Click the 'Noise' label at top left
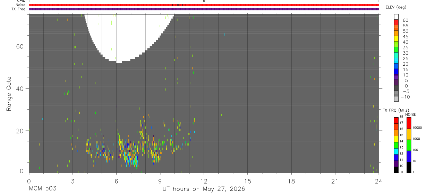Image resolution: width=426 pixels, height=196 pixels. 20,5
